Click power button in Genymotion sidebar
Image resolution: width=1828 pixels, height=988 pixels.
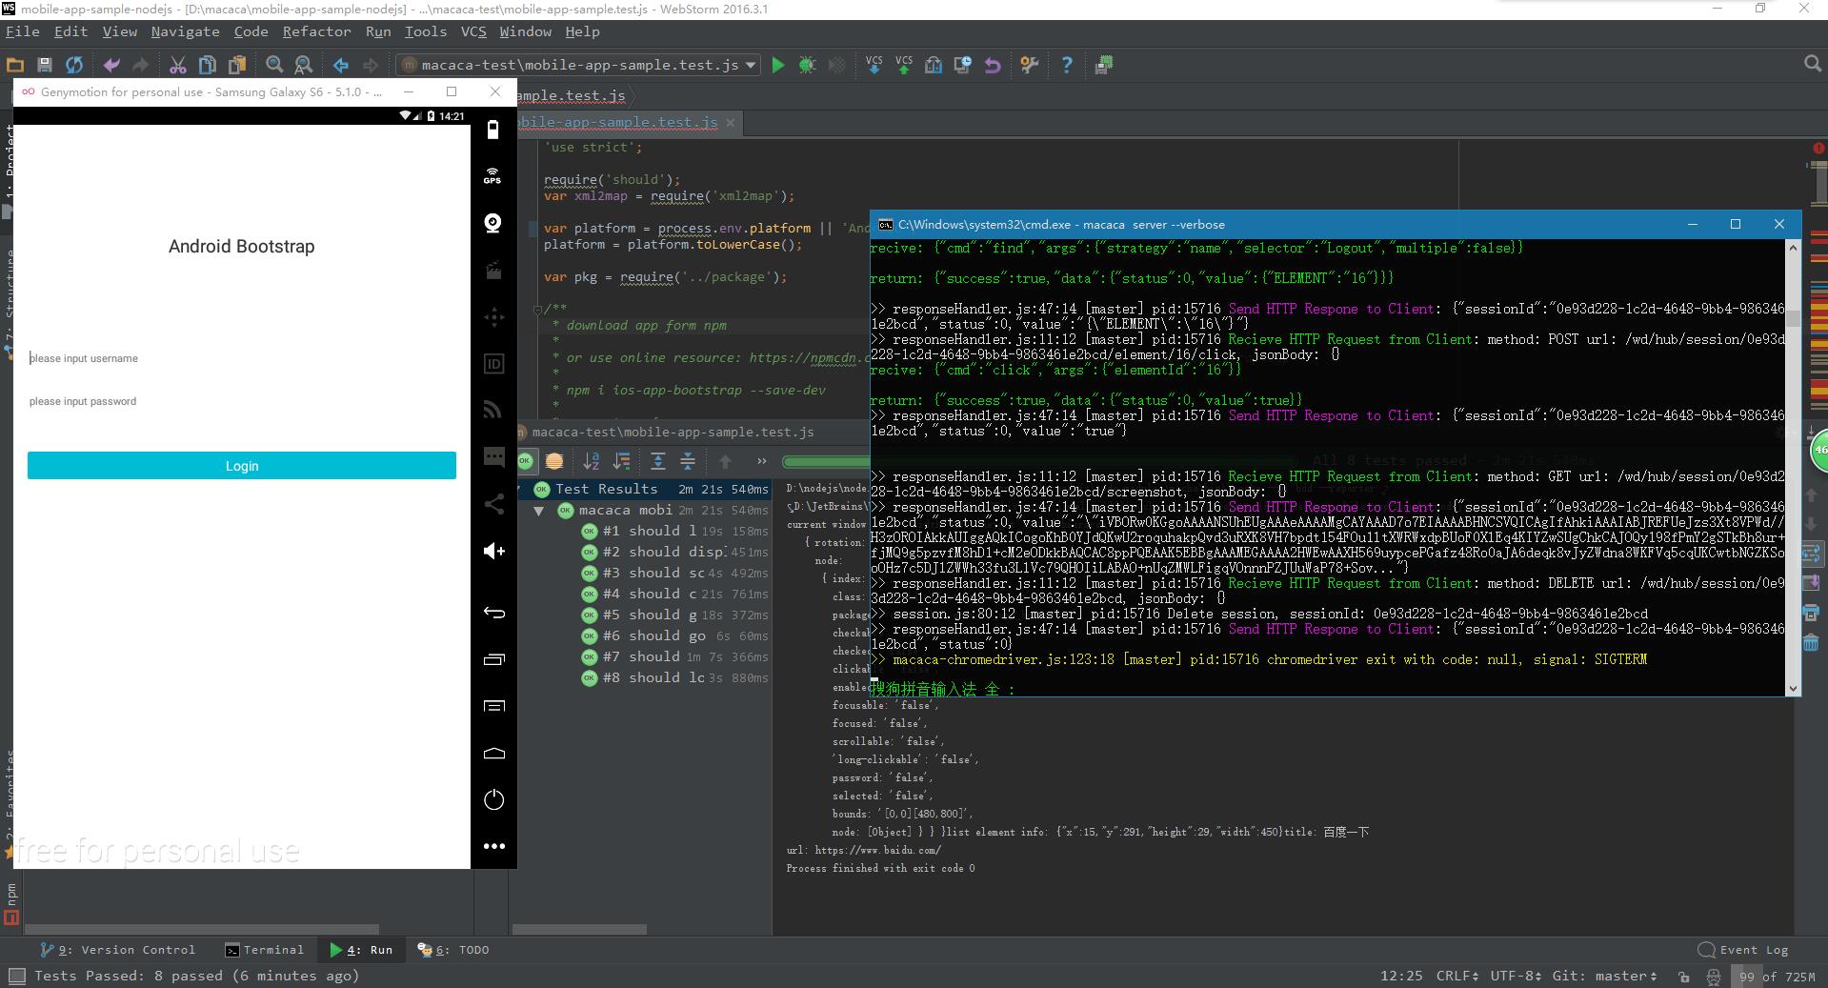493,799
